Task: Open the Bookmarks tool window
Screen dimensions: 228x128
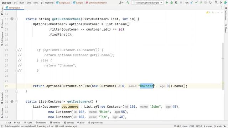Action: click(x=2, y=98)
